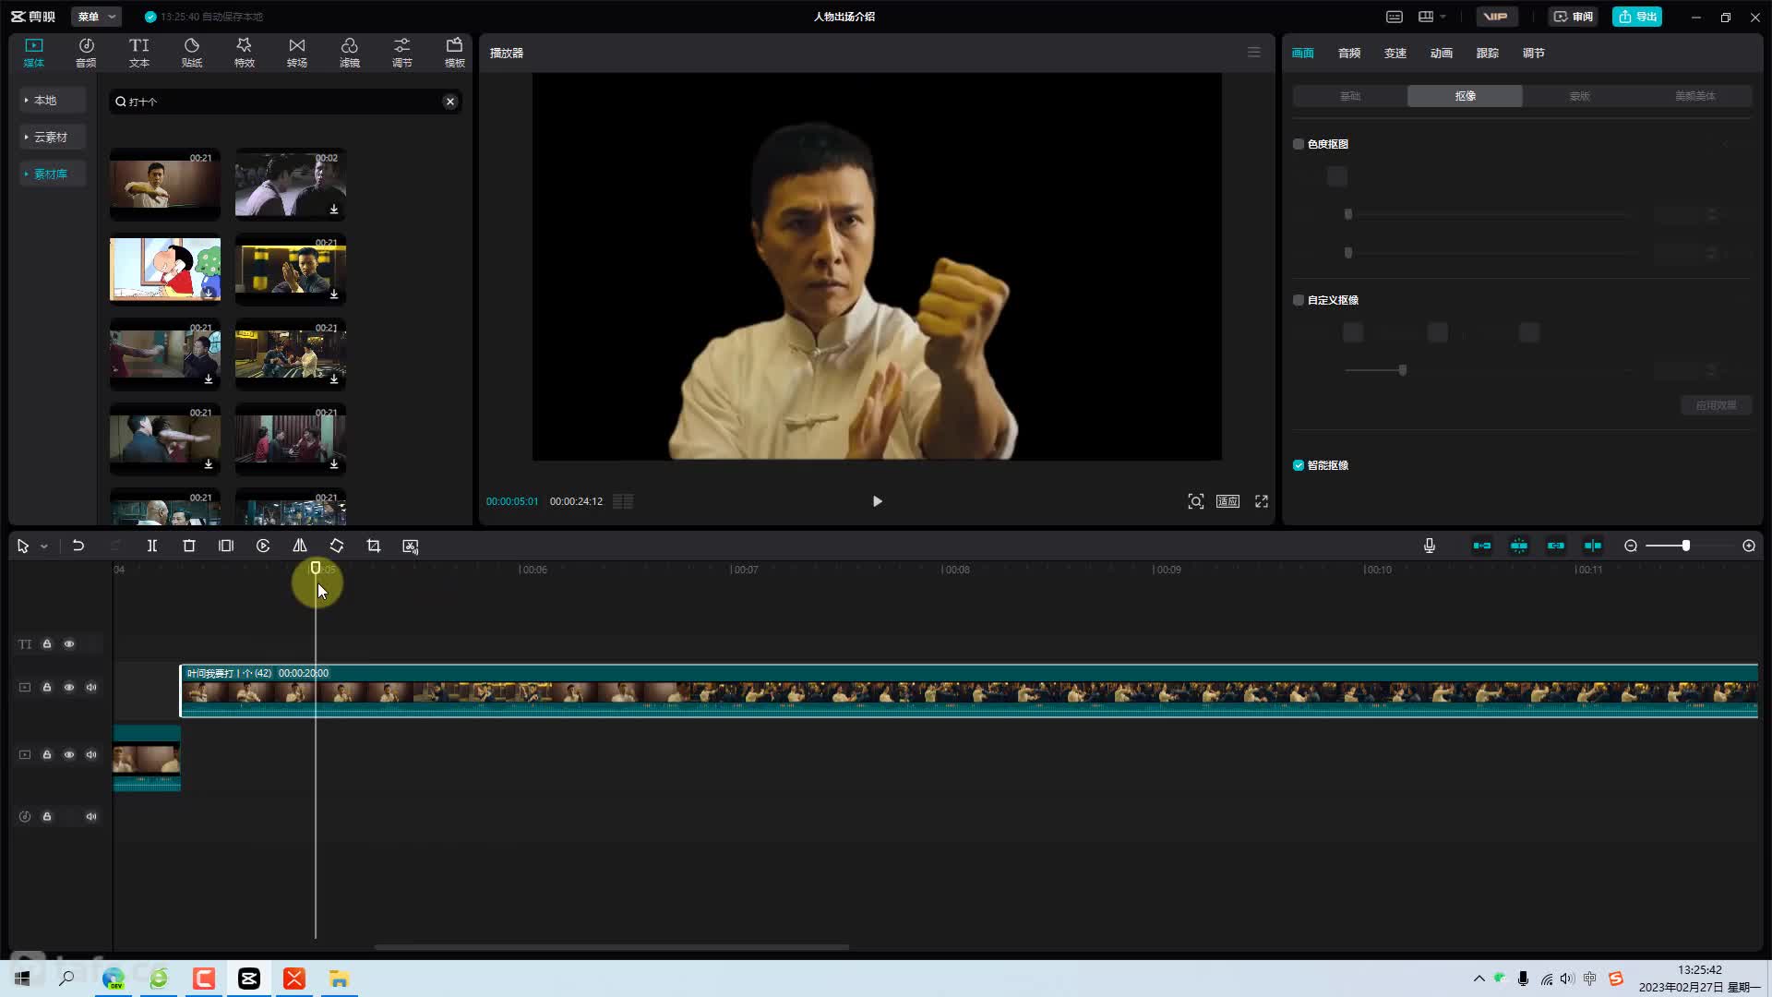Click the split clip tool

(152, 546)
